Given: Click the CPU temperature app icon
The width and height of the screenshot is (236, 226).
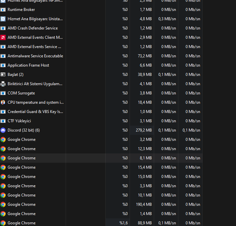Looking at the screenshot, I should (3, 102).
